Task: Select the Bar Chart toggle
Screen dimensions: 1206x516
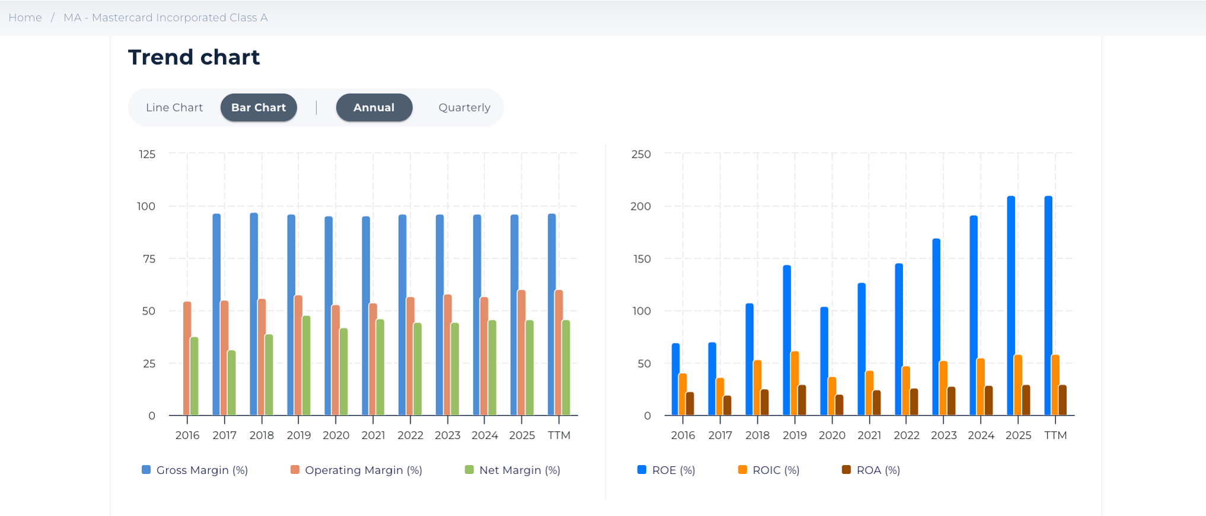Action: coord(259,107)
